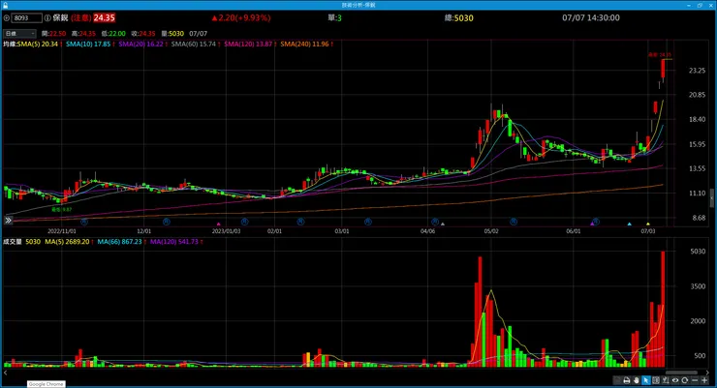Click the lock icon in the title bar
Image resolution: width=717 pixels, height=388 pixels.
[x=5, y=5]
